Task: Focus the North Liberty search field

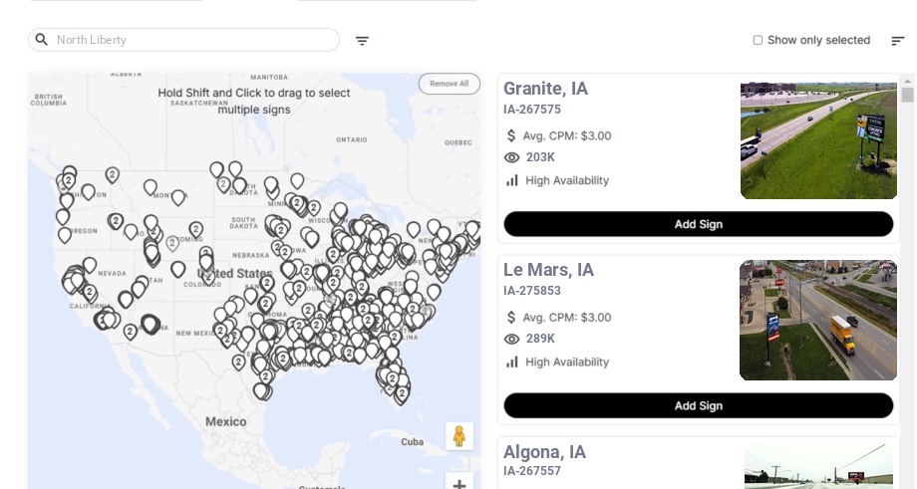Action: [183, 40]
